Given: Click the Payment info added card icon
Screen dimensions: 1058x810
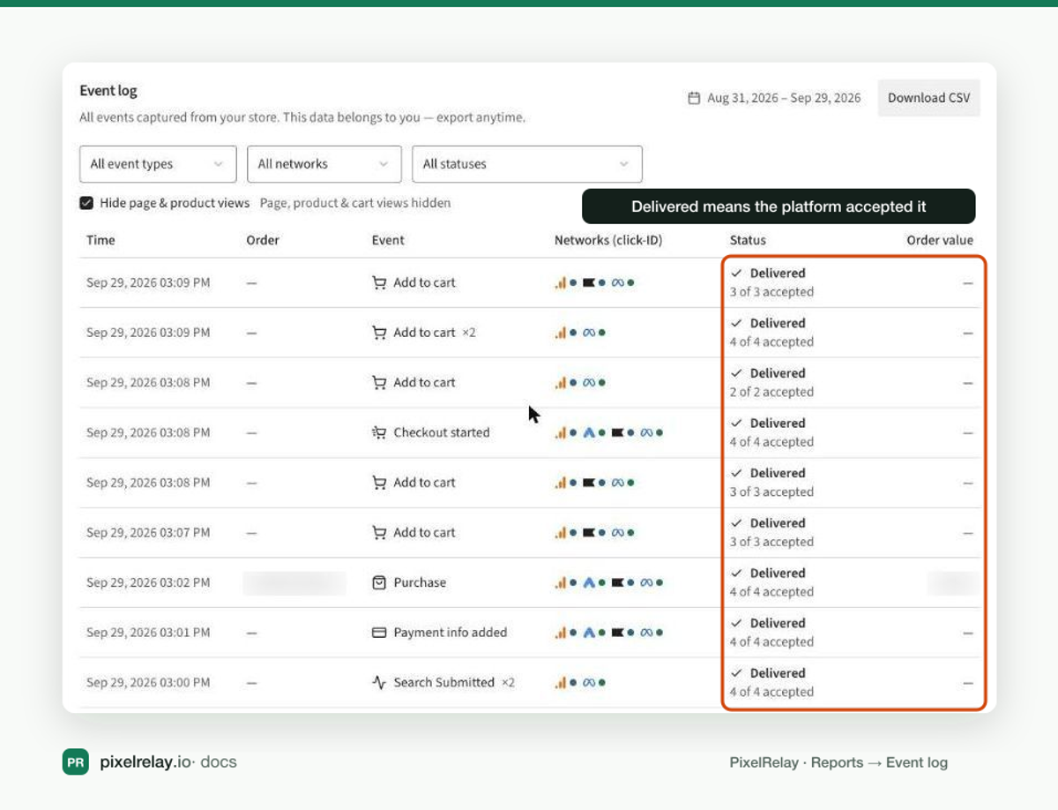Looking at the screenshot, I should [x=379, y=633].
